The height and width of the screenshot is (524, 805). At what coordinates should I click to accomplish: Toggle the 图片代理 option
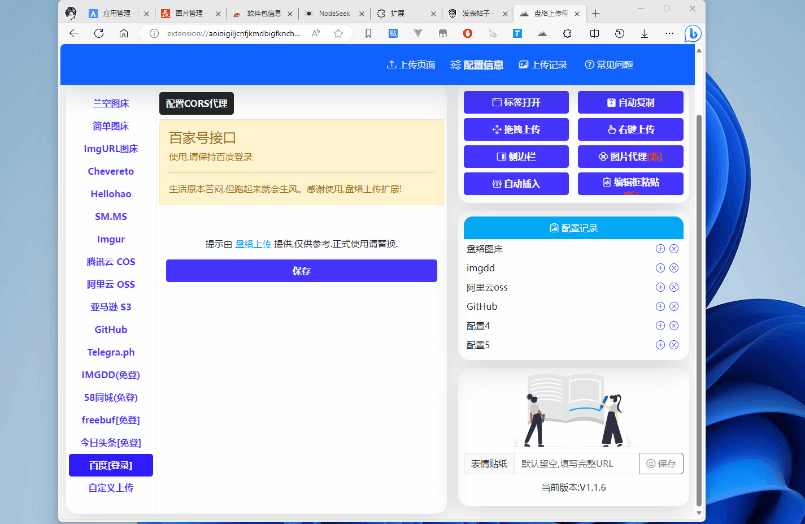[630, 157]
